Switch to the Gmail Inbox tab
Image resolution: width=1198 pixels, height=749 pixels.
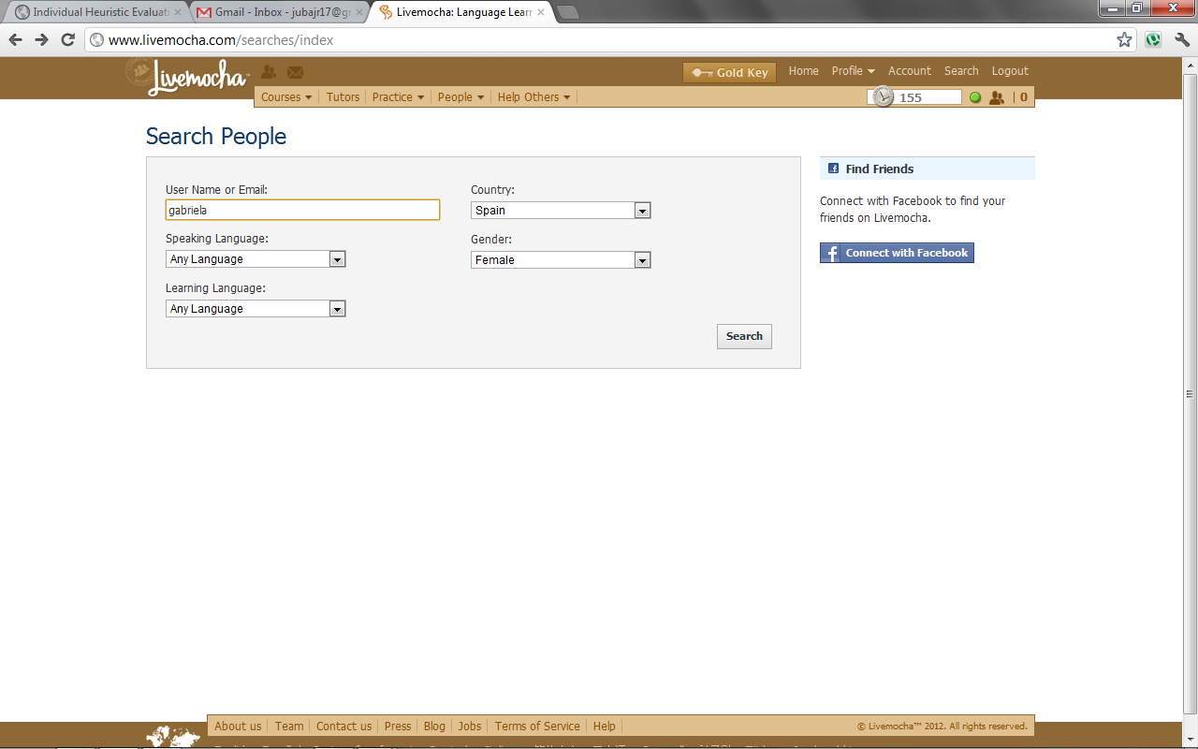pos(279,12)
